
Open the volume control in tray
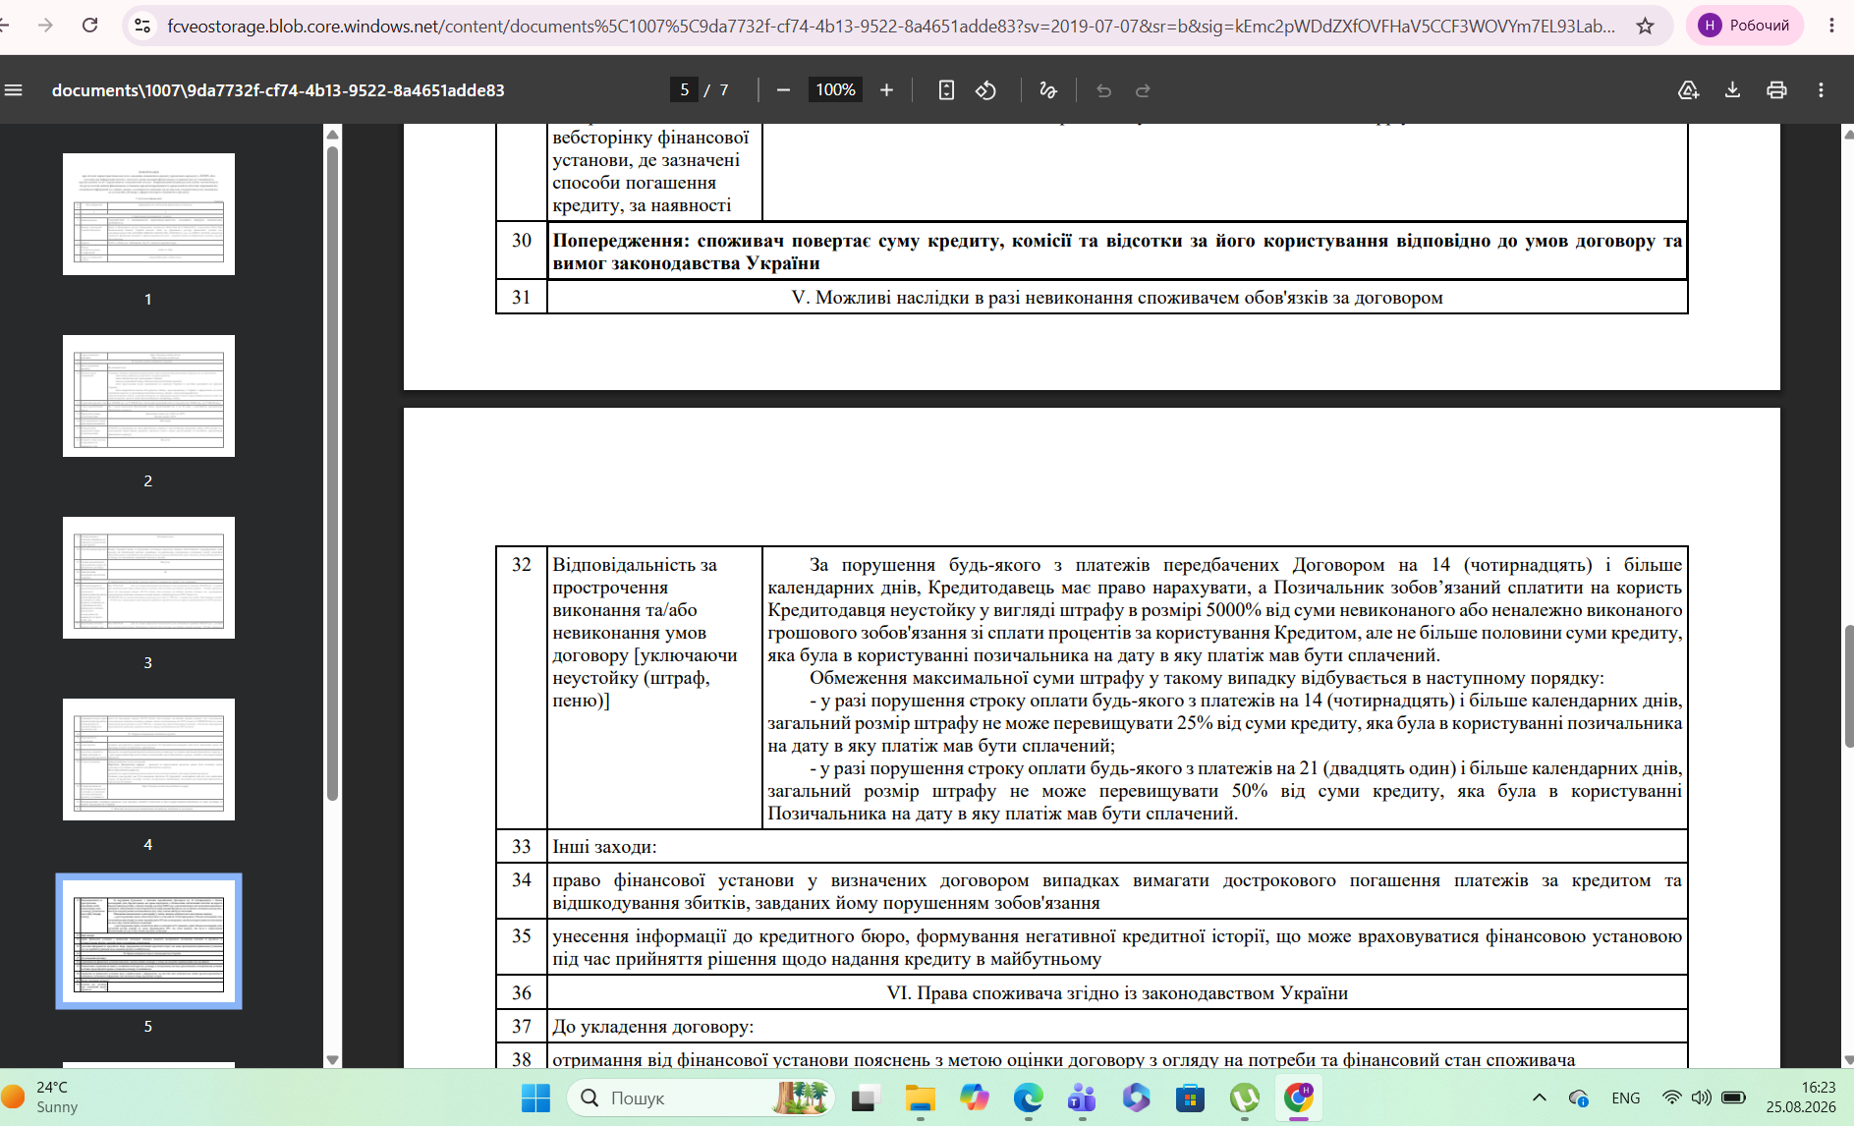point(1702,1098)
